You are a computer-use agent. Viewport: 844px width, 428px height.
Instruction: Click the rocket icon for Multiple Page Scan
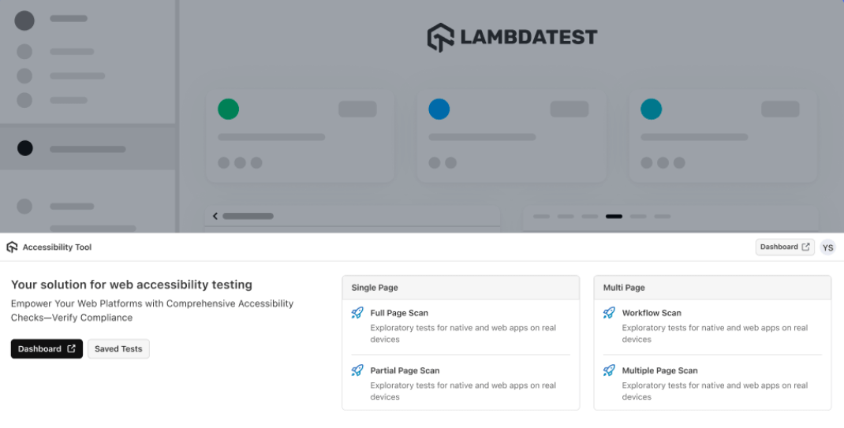609,370
